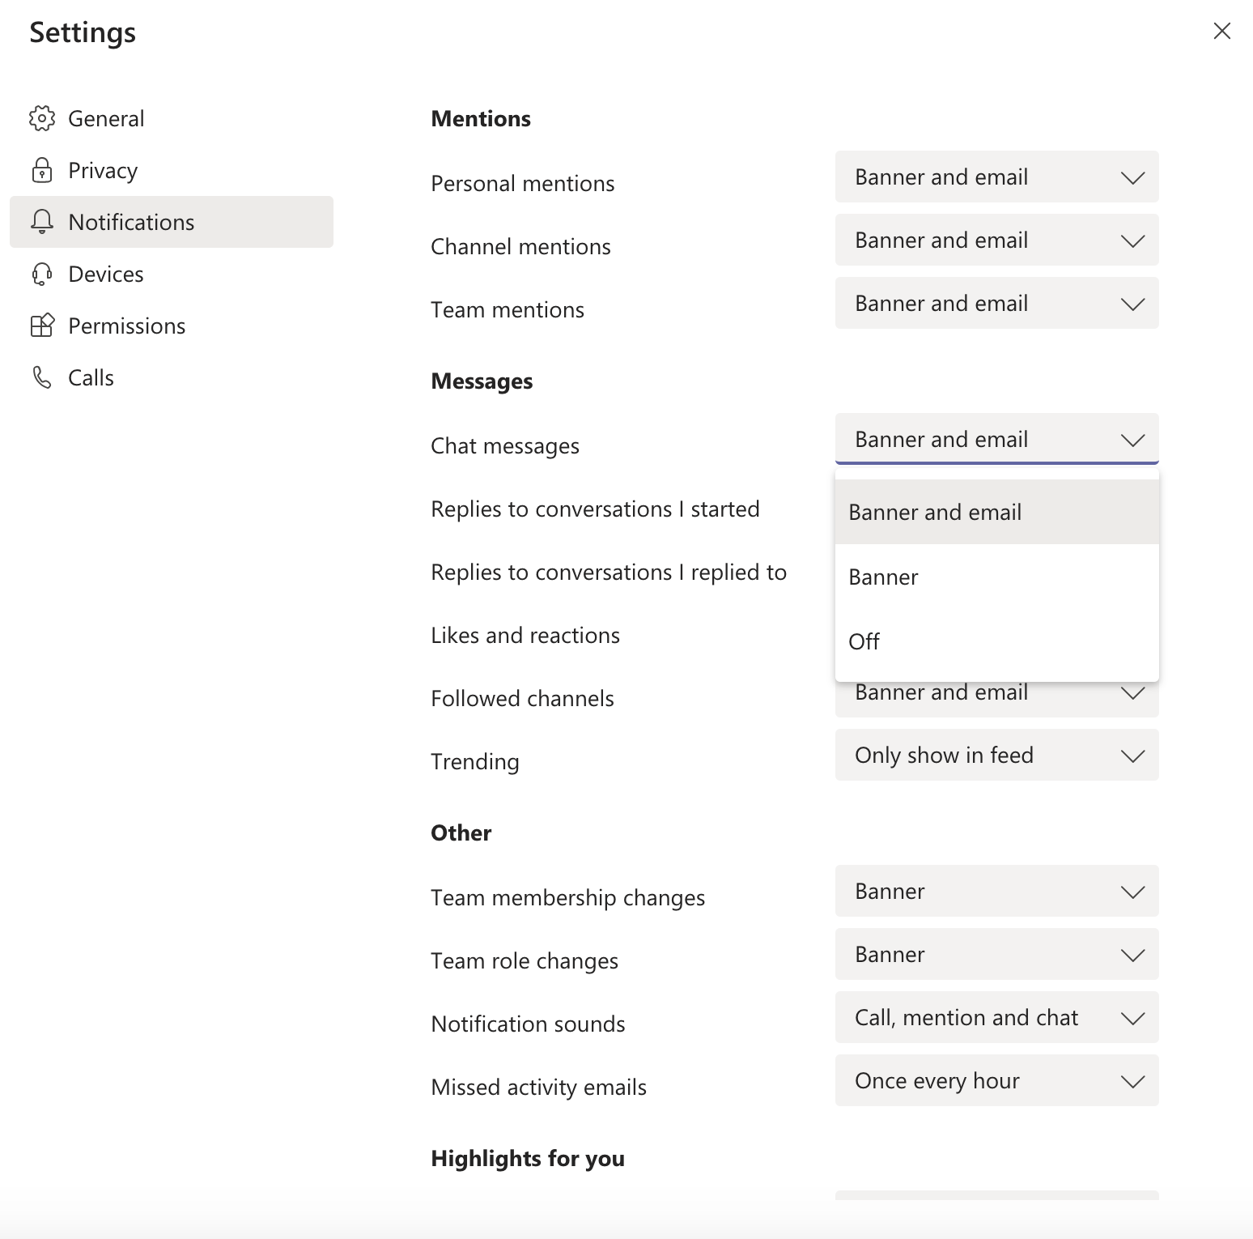
Task: Click the Team membership changes chevron
Action: coord(1132,892)
